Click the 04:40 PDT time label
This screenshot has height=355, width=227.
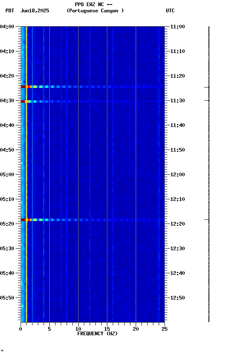click(x=7, y=125)
